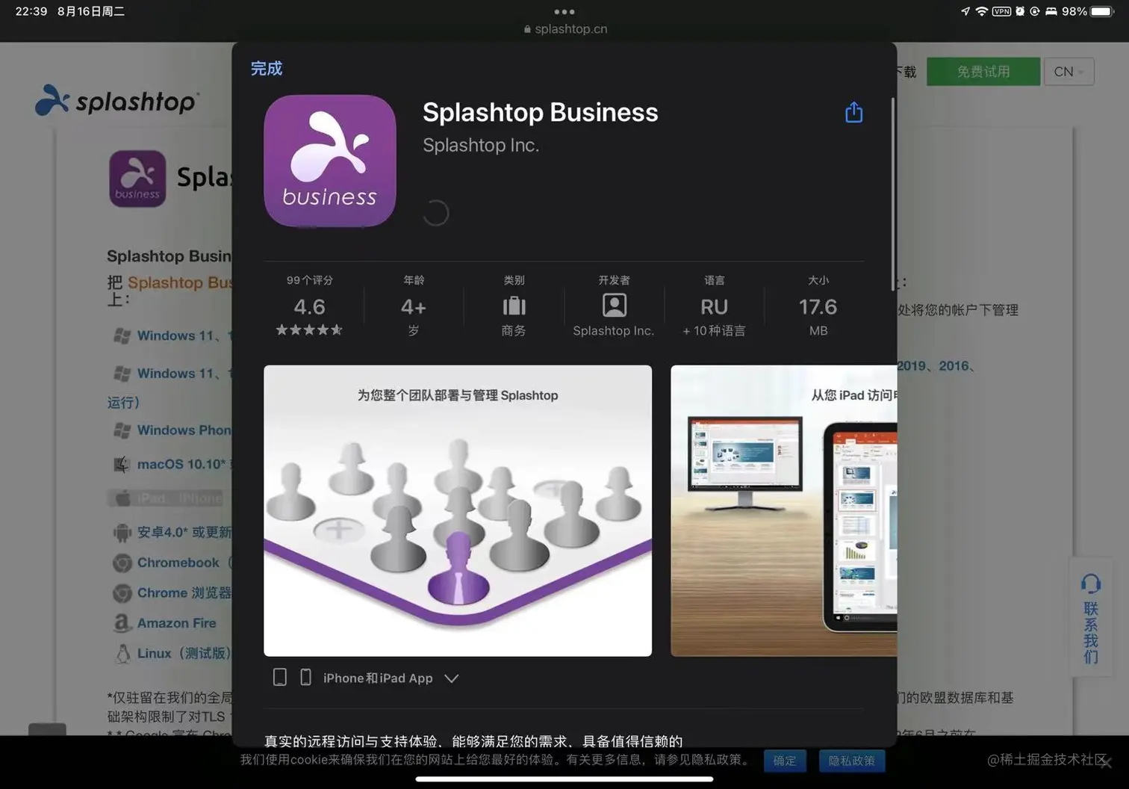Click the Android robot icon
Viewport: 1129px width, 789px height.
coord(122,533)
